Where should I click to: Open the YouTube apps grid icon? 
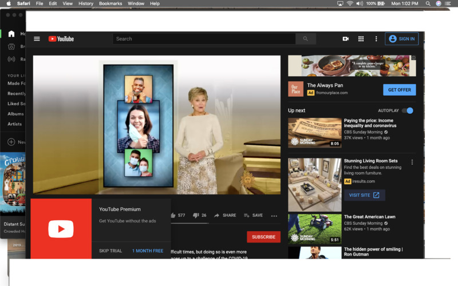(361, 39)
